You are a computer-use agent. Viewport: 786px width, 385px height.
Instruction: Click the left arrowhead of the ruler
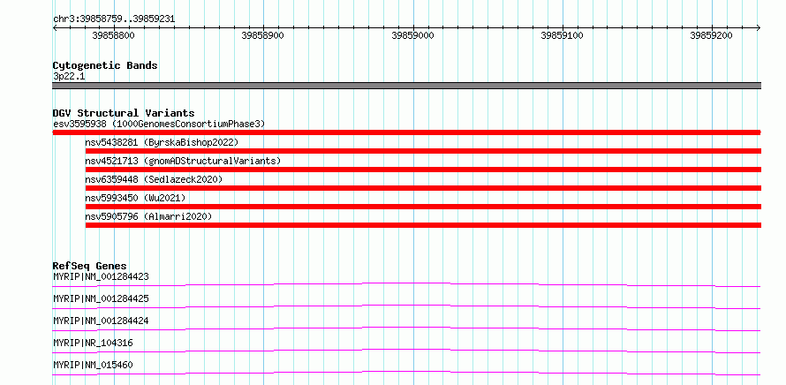point(55,28)
